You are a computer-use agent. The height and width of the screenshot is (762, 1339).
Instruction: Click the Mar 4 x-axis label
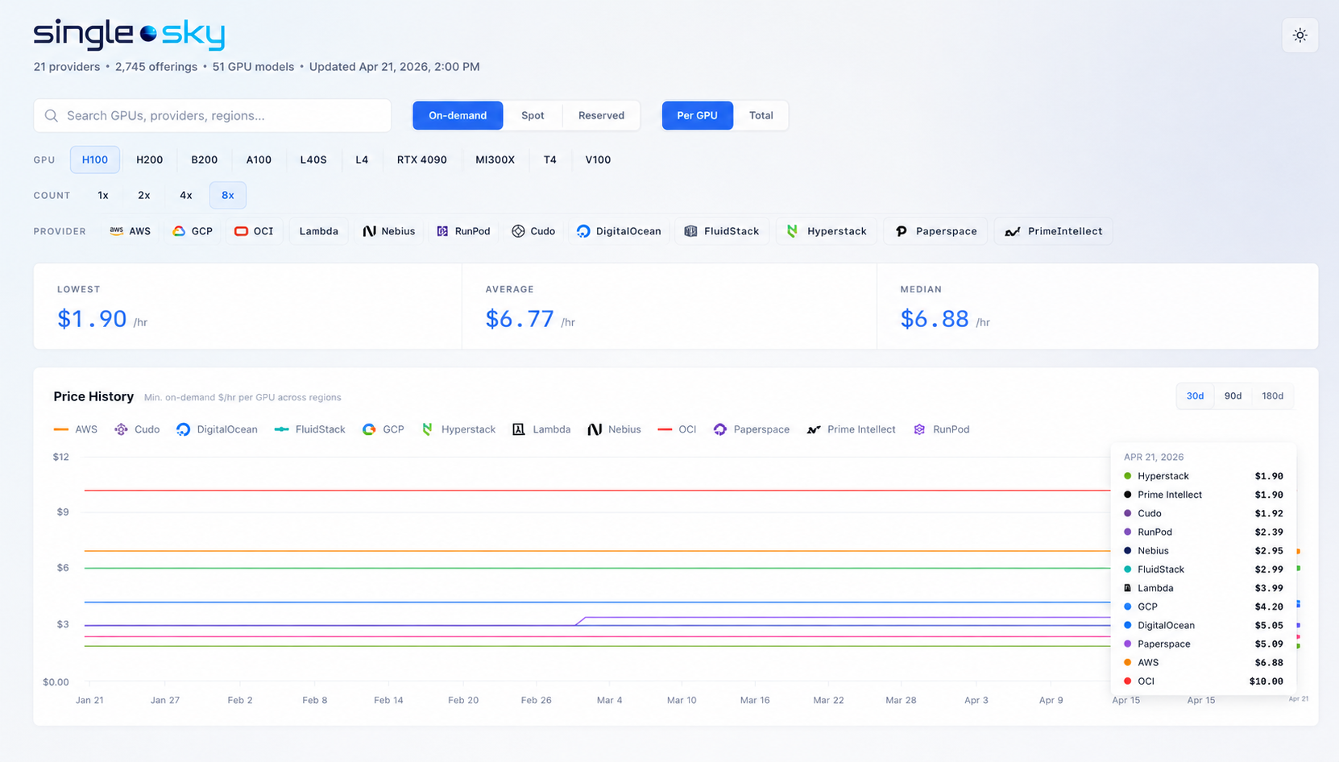pos(609,700)
